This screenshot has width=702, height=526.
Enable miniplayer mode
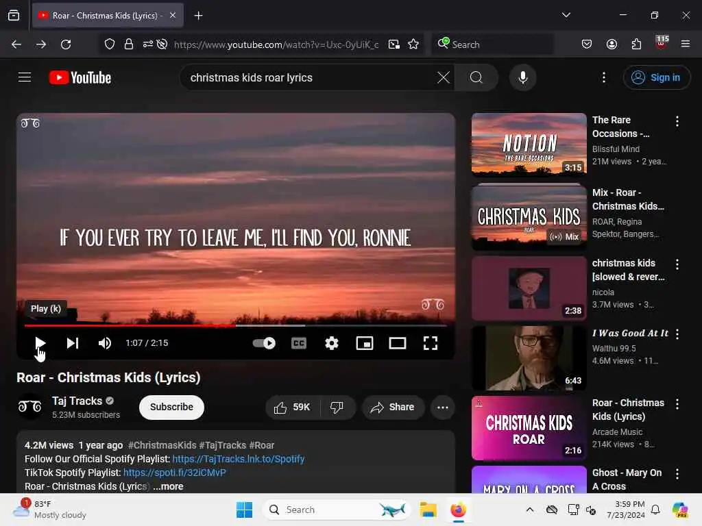(x=365, y=343)
